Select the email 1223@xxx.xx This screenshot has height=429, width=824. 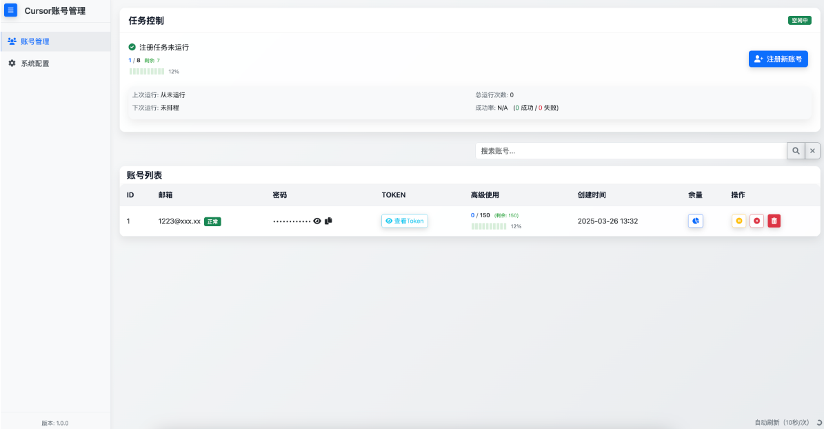179,221
